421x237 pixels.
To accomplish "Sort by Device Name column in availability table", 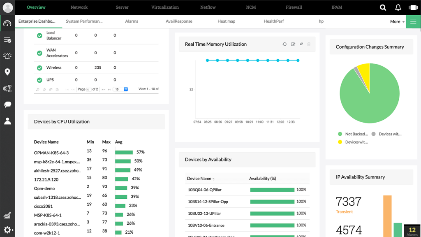I will (x=199, y=179).
